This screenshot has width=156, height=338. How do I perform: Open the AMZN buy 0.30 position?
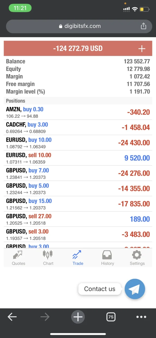pyautogui.click(x=78, y=112)
